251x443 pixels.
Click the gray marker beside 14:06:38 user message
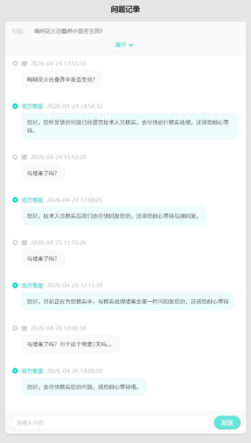point(15,328)
